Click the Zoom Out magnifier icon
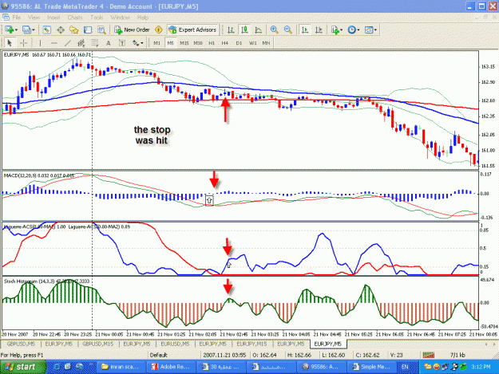Screen dimensions: 499x374 pyautogui.click(x=287, y=30)
